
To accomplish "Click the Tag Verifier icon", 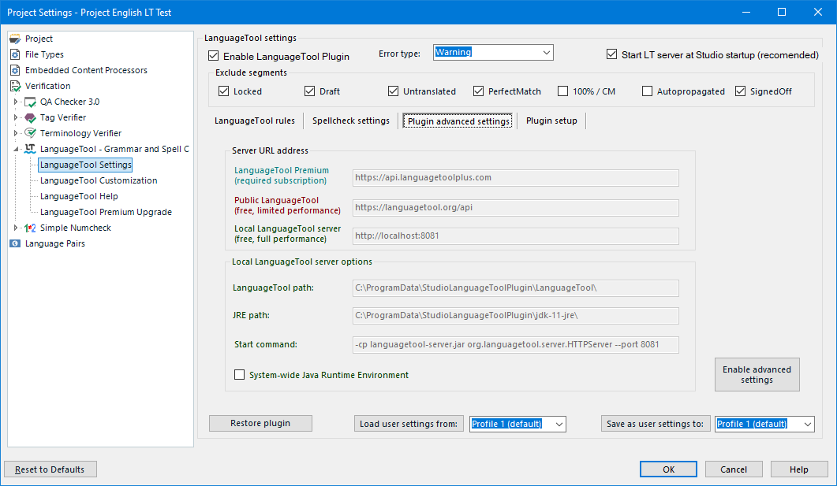I will [x=31, y=117].
